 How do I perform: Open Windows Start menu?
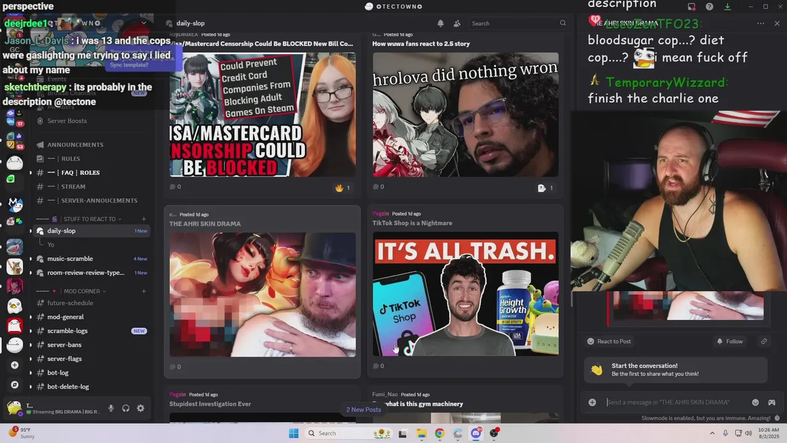coord(294,433)
